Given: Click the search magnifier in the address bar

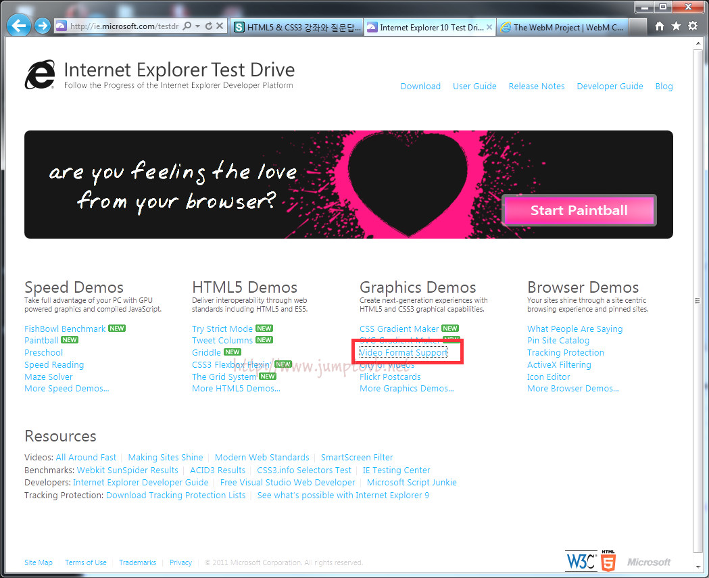Looking at the screenshot, I should pyautogui.click(x=187, y=26).
